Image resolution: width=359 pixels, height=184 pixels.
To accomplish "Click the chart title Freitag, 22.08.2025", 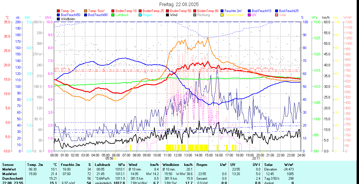I will click(179, 4).
